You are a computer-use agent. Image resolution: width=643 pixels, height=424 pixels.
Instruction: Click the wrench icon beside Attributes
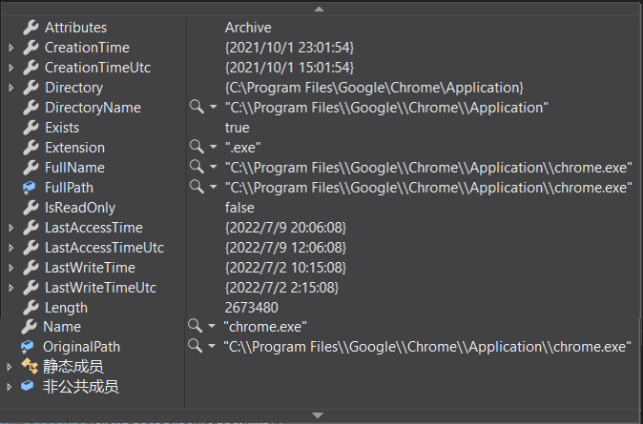click(x=31, y=28)
